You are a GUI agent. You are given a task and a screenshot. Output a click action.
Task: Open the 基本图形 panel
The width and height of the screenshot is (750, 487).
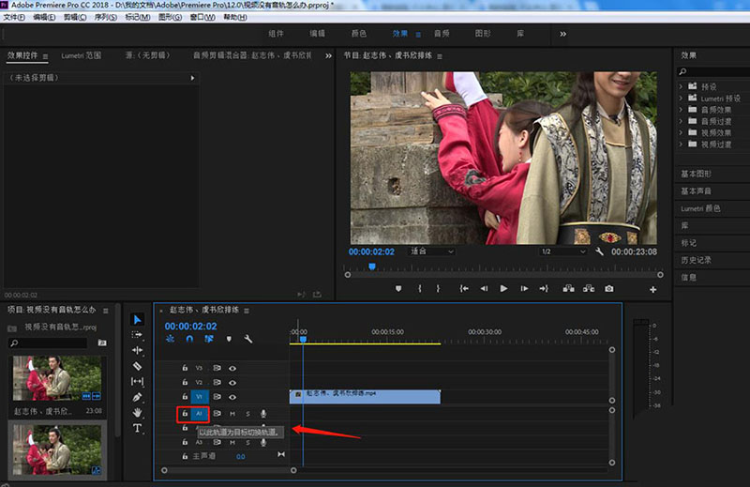point(696,174)
